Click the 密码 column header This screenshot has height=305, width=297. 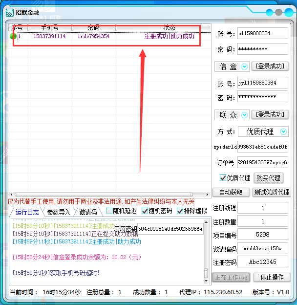[x=94, y=28]
